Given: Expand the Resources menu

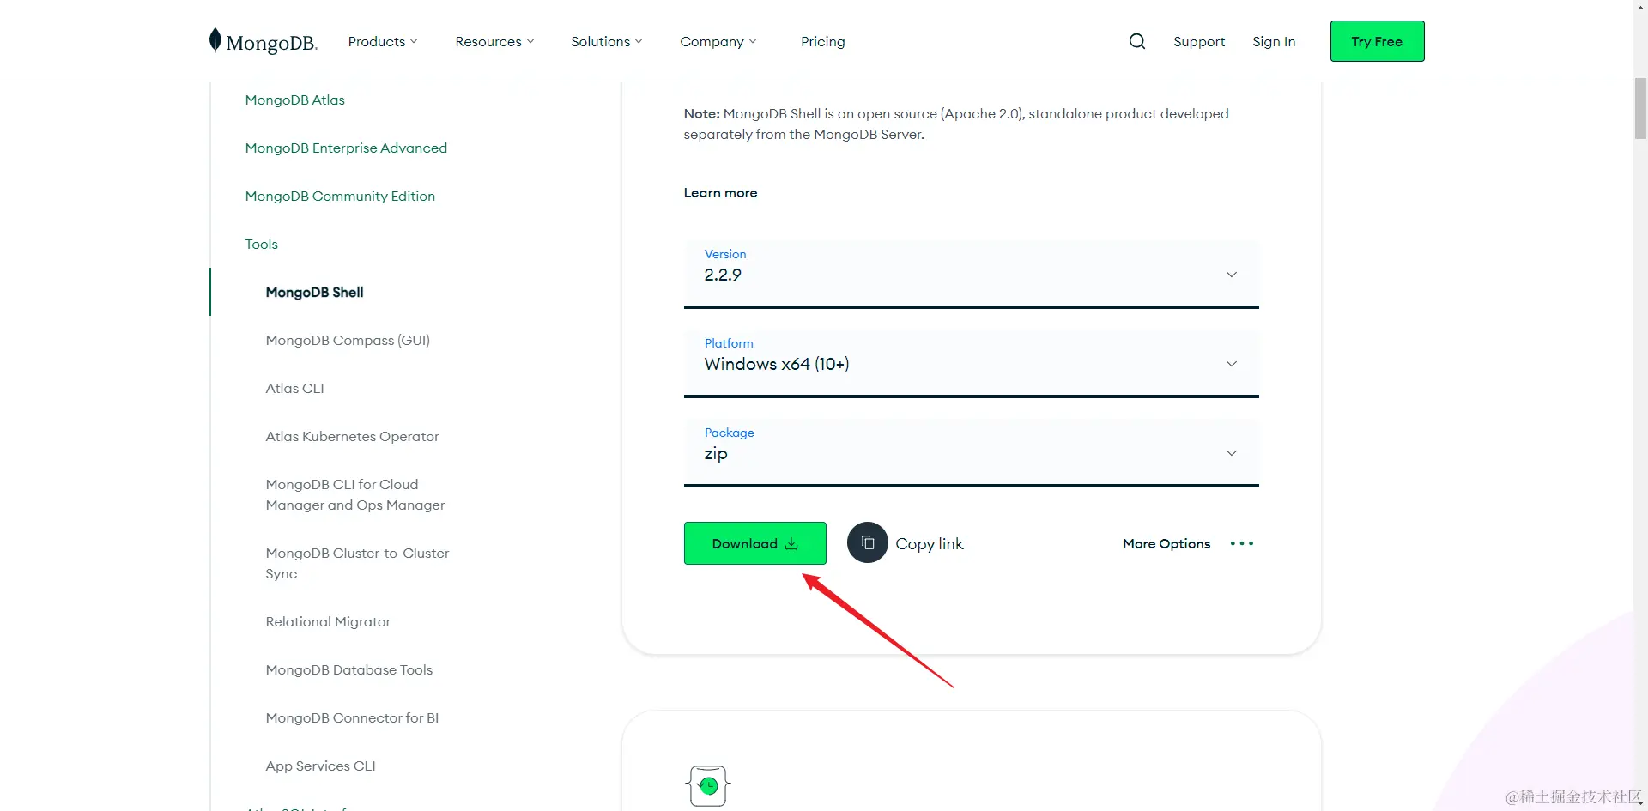Looking at the screenshot, I should click(x=494, y=41).
